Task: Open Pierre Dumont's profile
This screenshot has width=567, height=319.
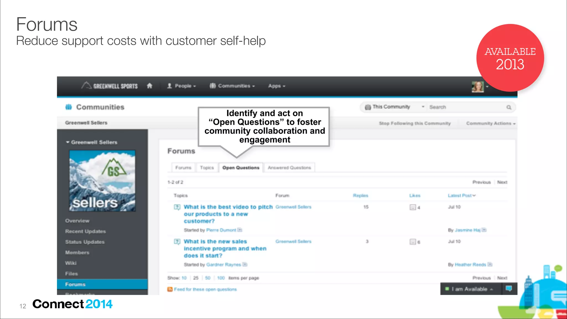Action: click(221, 230)
